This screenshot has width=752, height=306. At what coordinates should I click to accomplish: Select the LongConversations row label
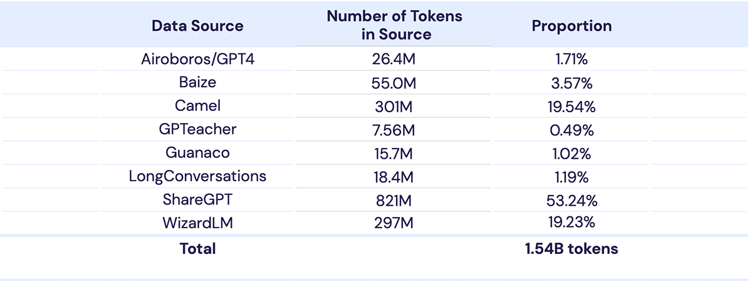tap(197, 176)
